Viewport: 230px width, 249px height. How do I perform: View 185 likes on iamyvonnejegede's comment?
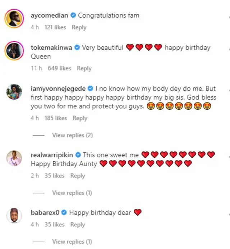tap(56, 118)
